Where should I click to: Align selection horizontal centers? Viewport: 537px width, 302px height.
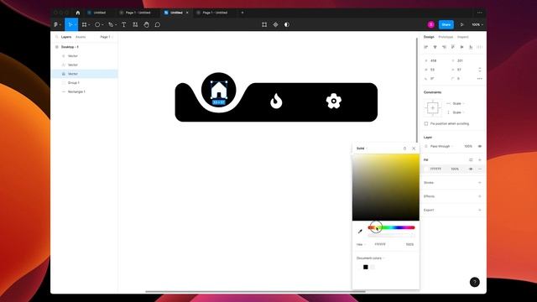click(435, 47)
